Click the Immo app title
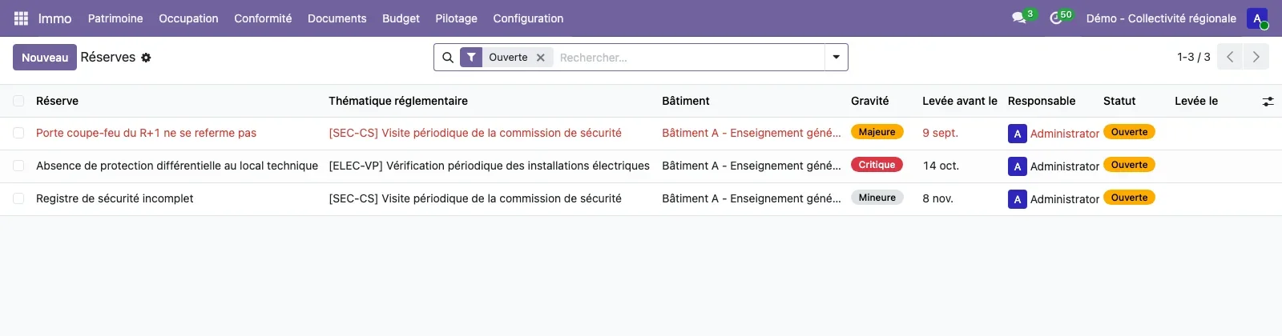Screen dimensions: 1282x336 pyautogui.click(x=54, y=18)
